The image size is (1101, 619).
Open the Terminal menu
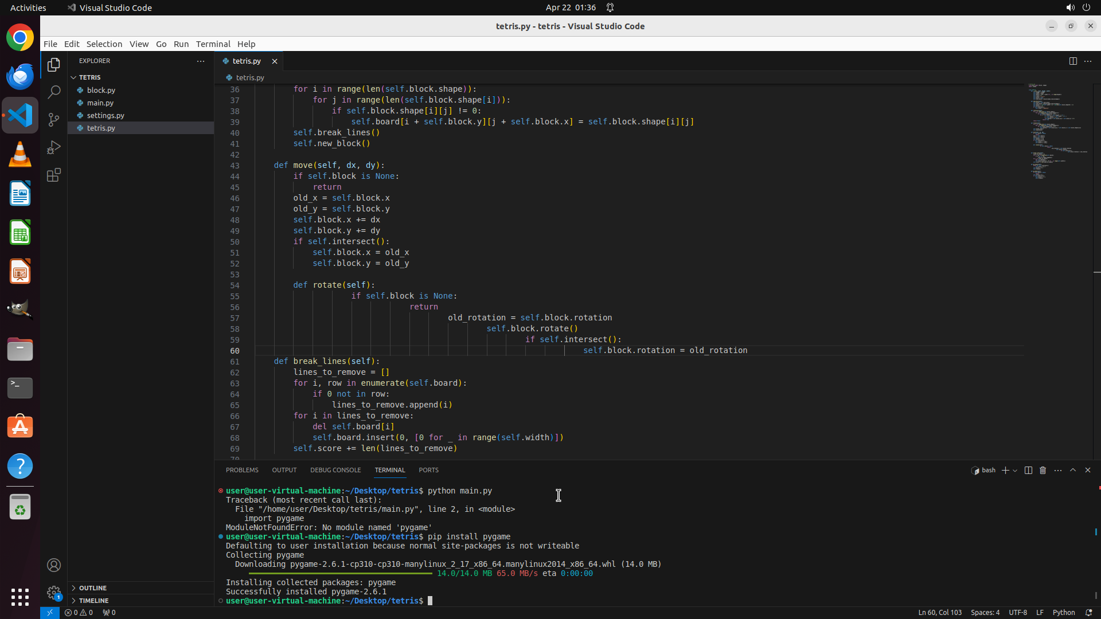tap(213, 44)
